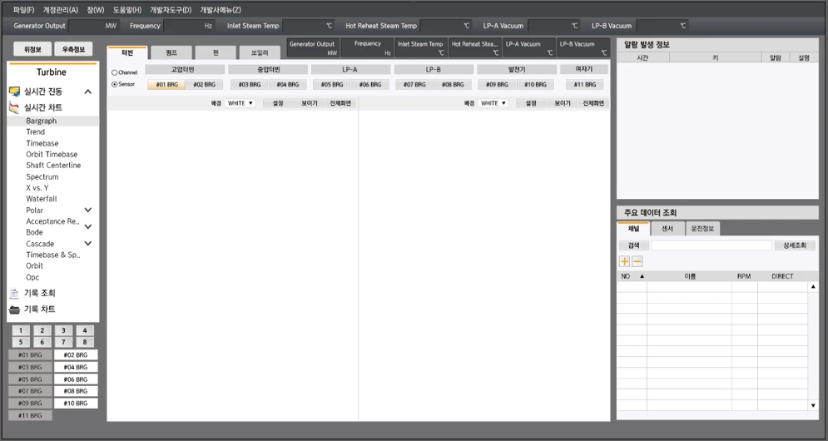The width and height of the screenshot is (828, 441).
Task: Open the 파일(F) menu
Action: coord(24,10)
